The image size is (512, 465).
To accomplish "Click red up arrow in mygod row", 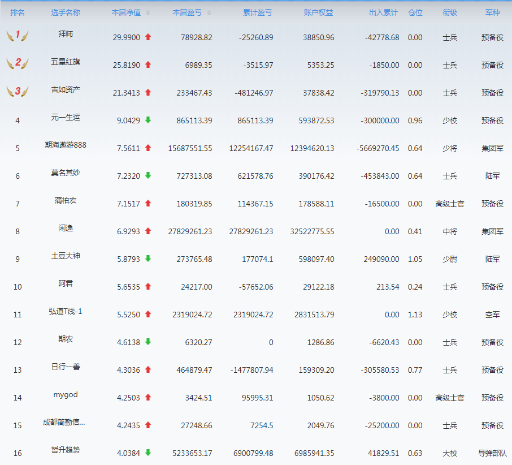I will pyautogui.click(x=148, y=397).
